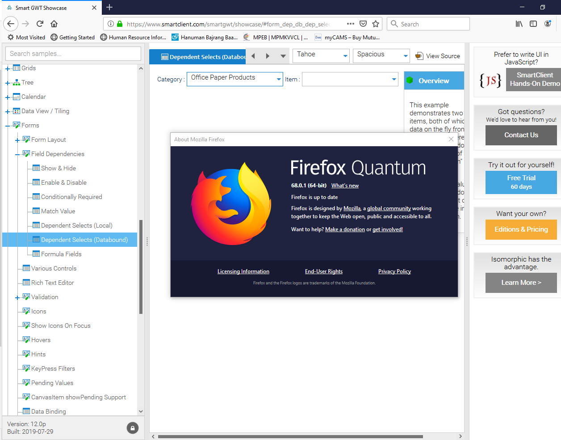
Task: Follow the global community link
Action: [389, 208]
